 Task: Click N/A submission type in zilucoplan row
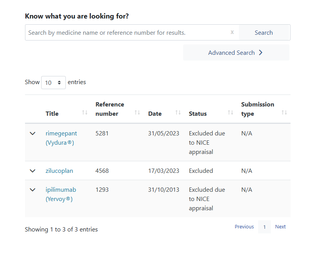point(247,171)
